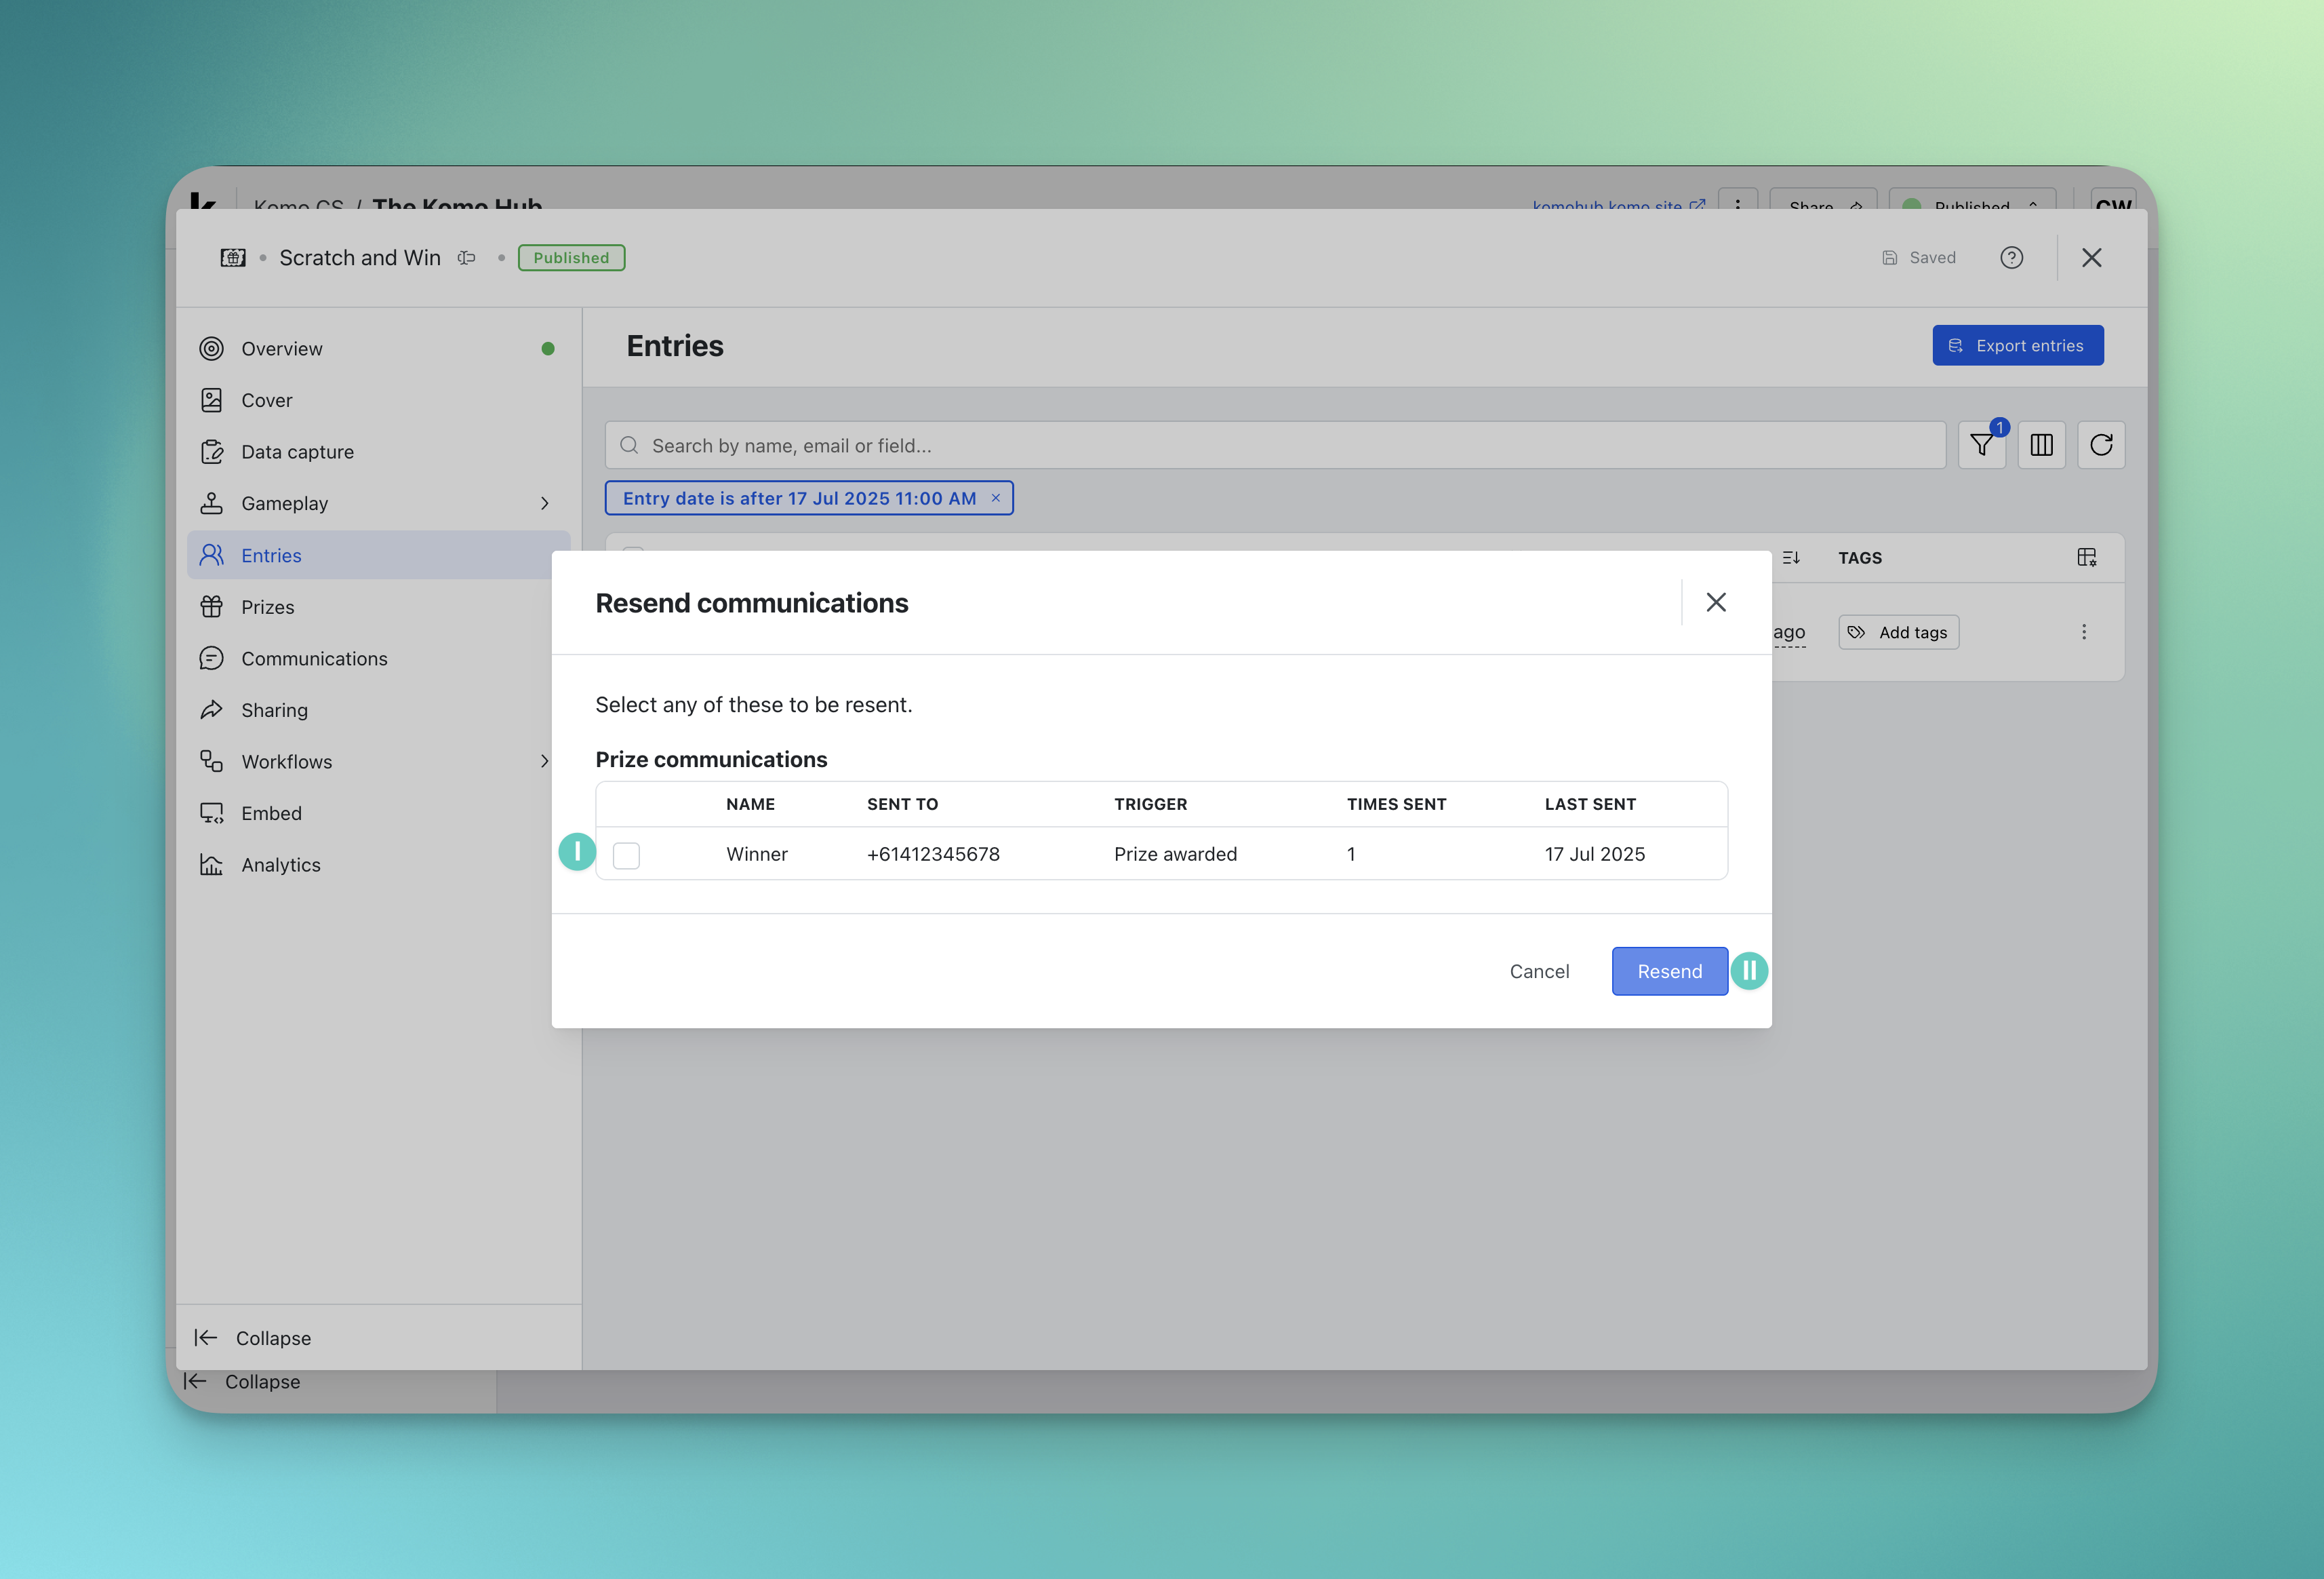Close the Resend communications dialog
The width and height of the screenshot is (2324, 1579).
[x=1716, y=602]
